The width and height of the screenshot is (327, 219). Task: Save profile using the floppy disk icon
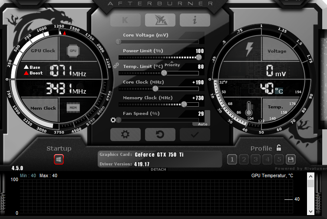pyautogui.click(x=291, y=160)
